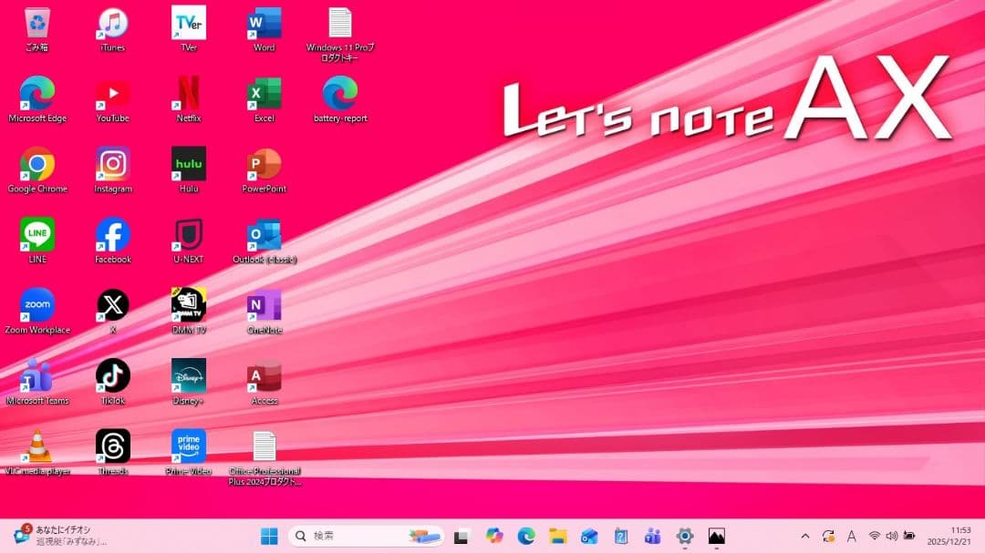The image size is (985, 553).
Task: Click the Threads desktop icon
Action: 113,447
